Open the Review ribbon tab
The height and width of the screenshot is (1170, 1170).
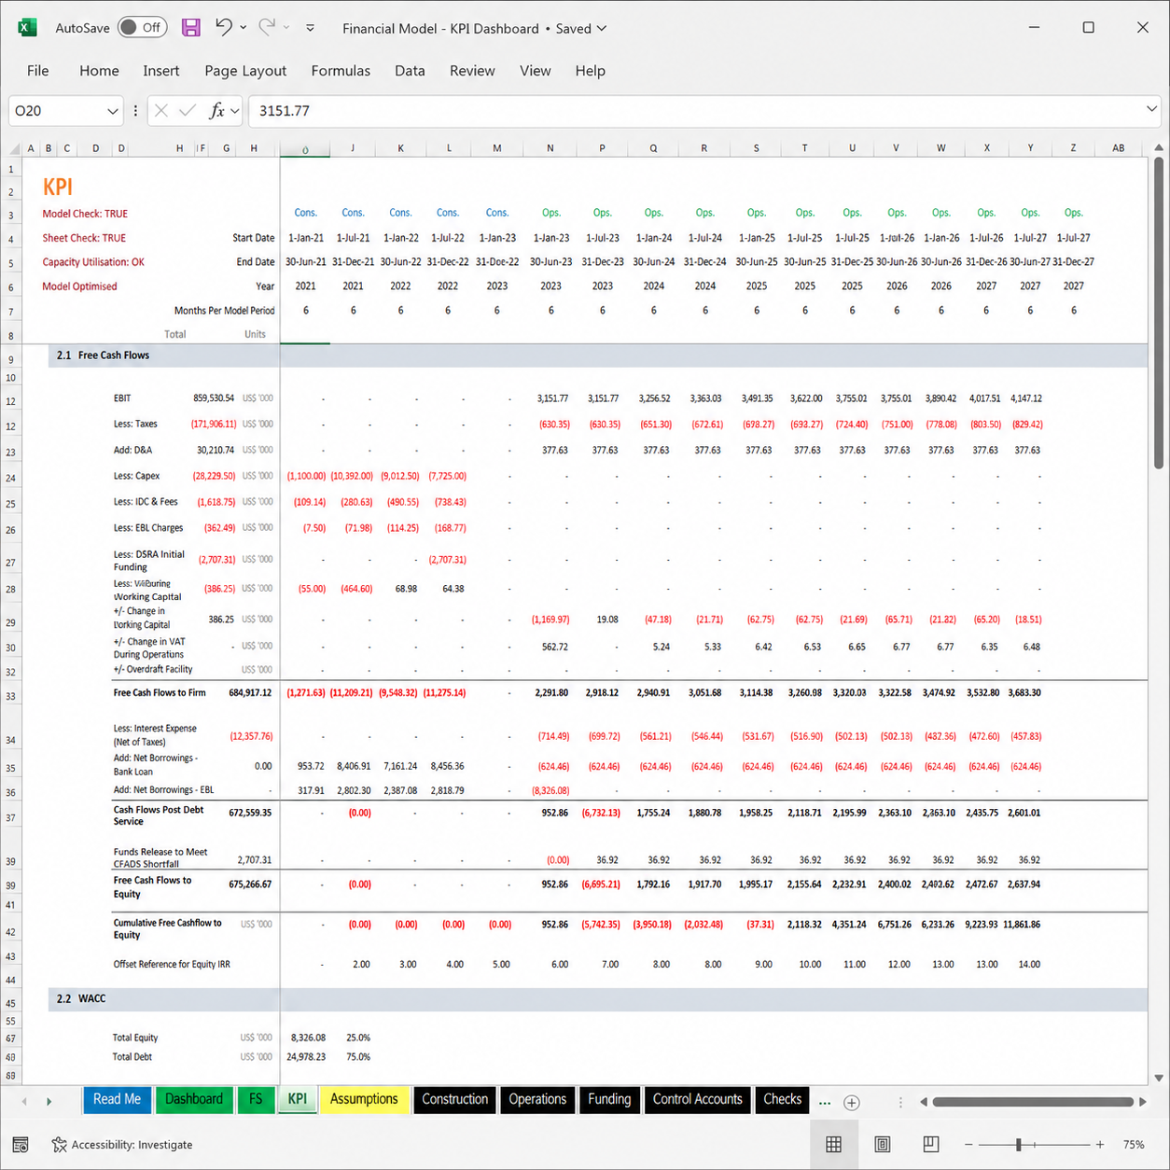pos(472,71)
